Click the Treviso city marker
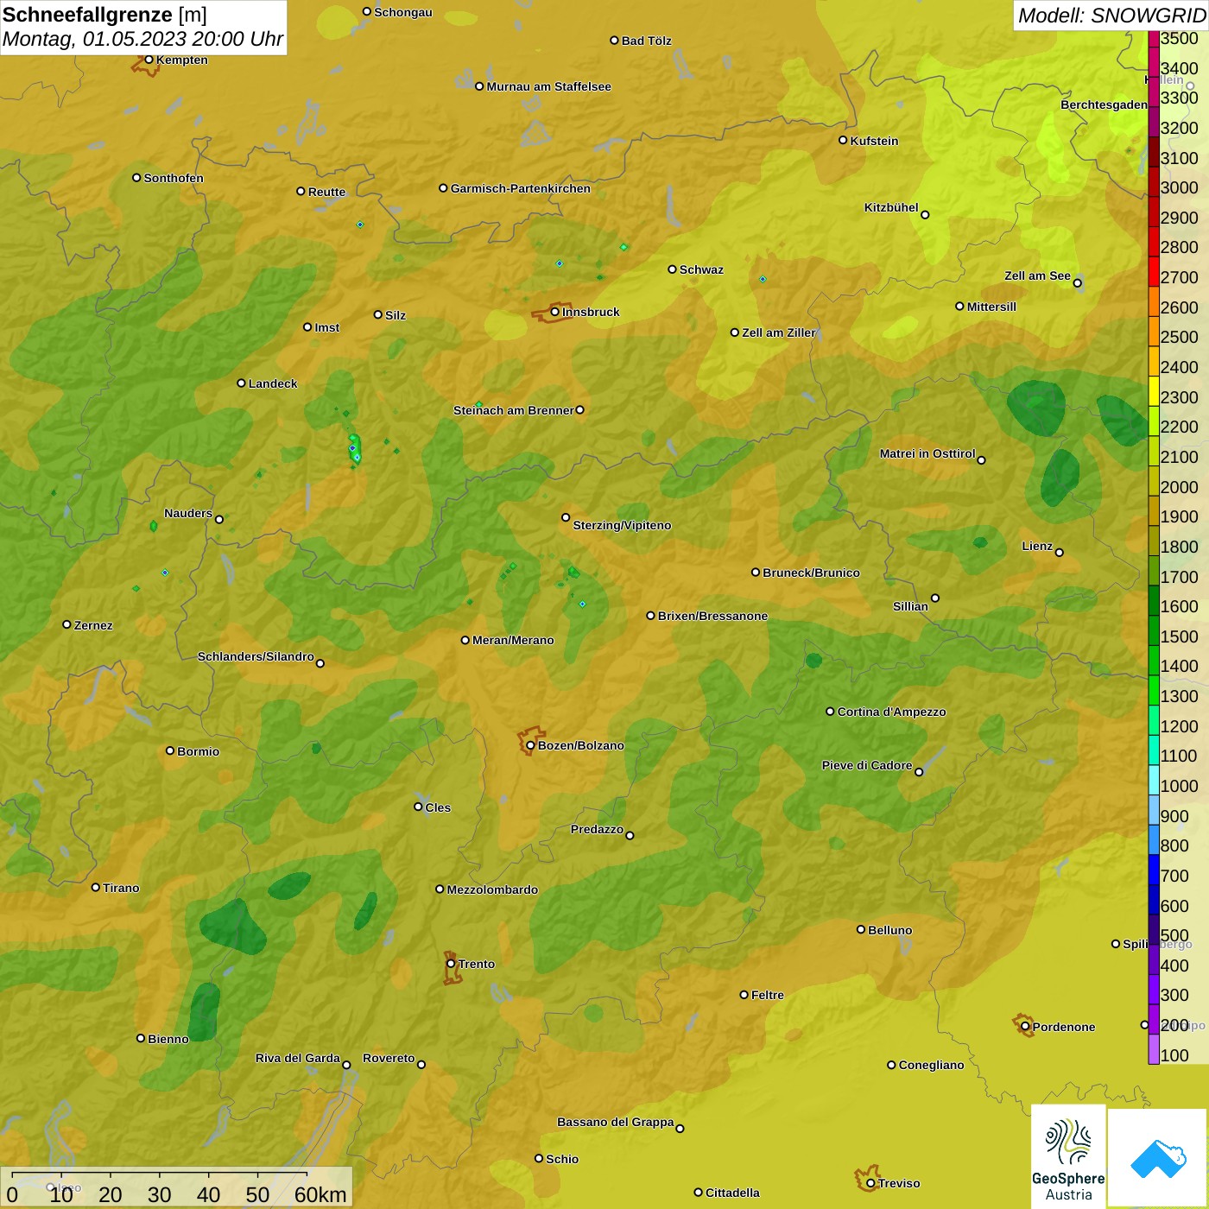The image size is (1209, 1209). [870, 1183]
